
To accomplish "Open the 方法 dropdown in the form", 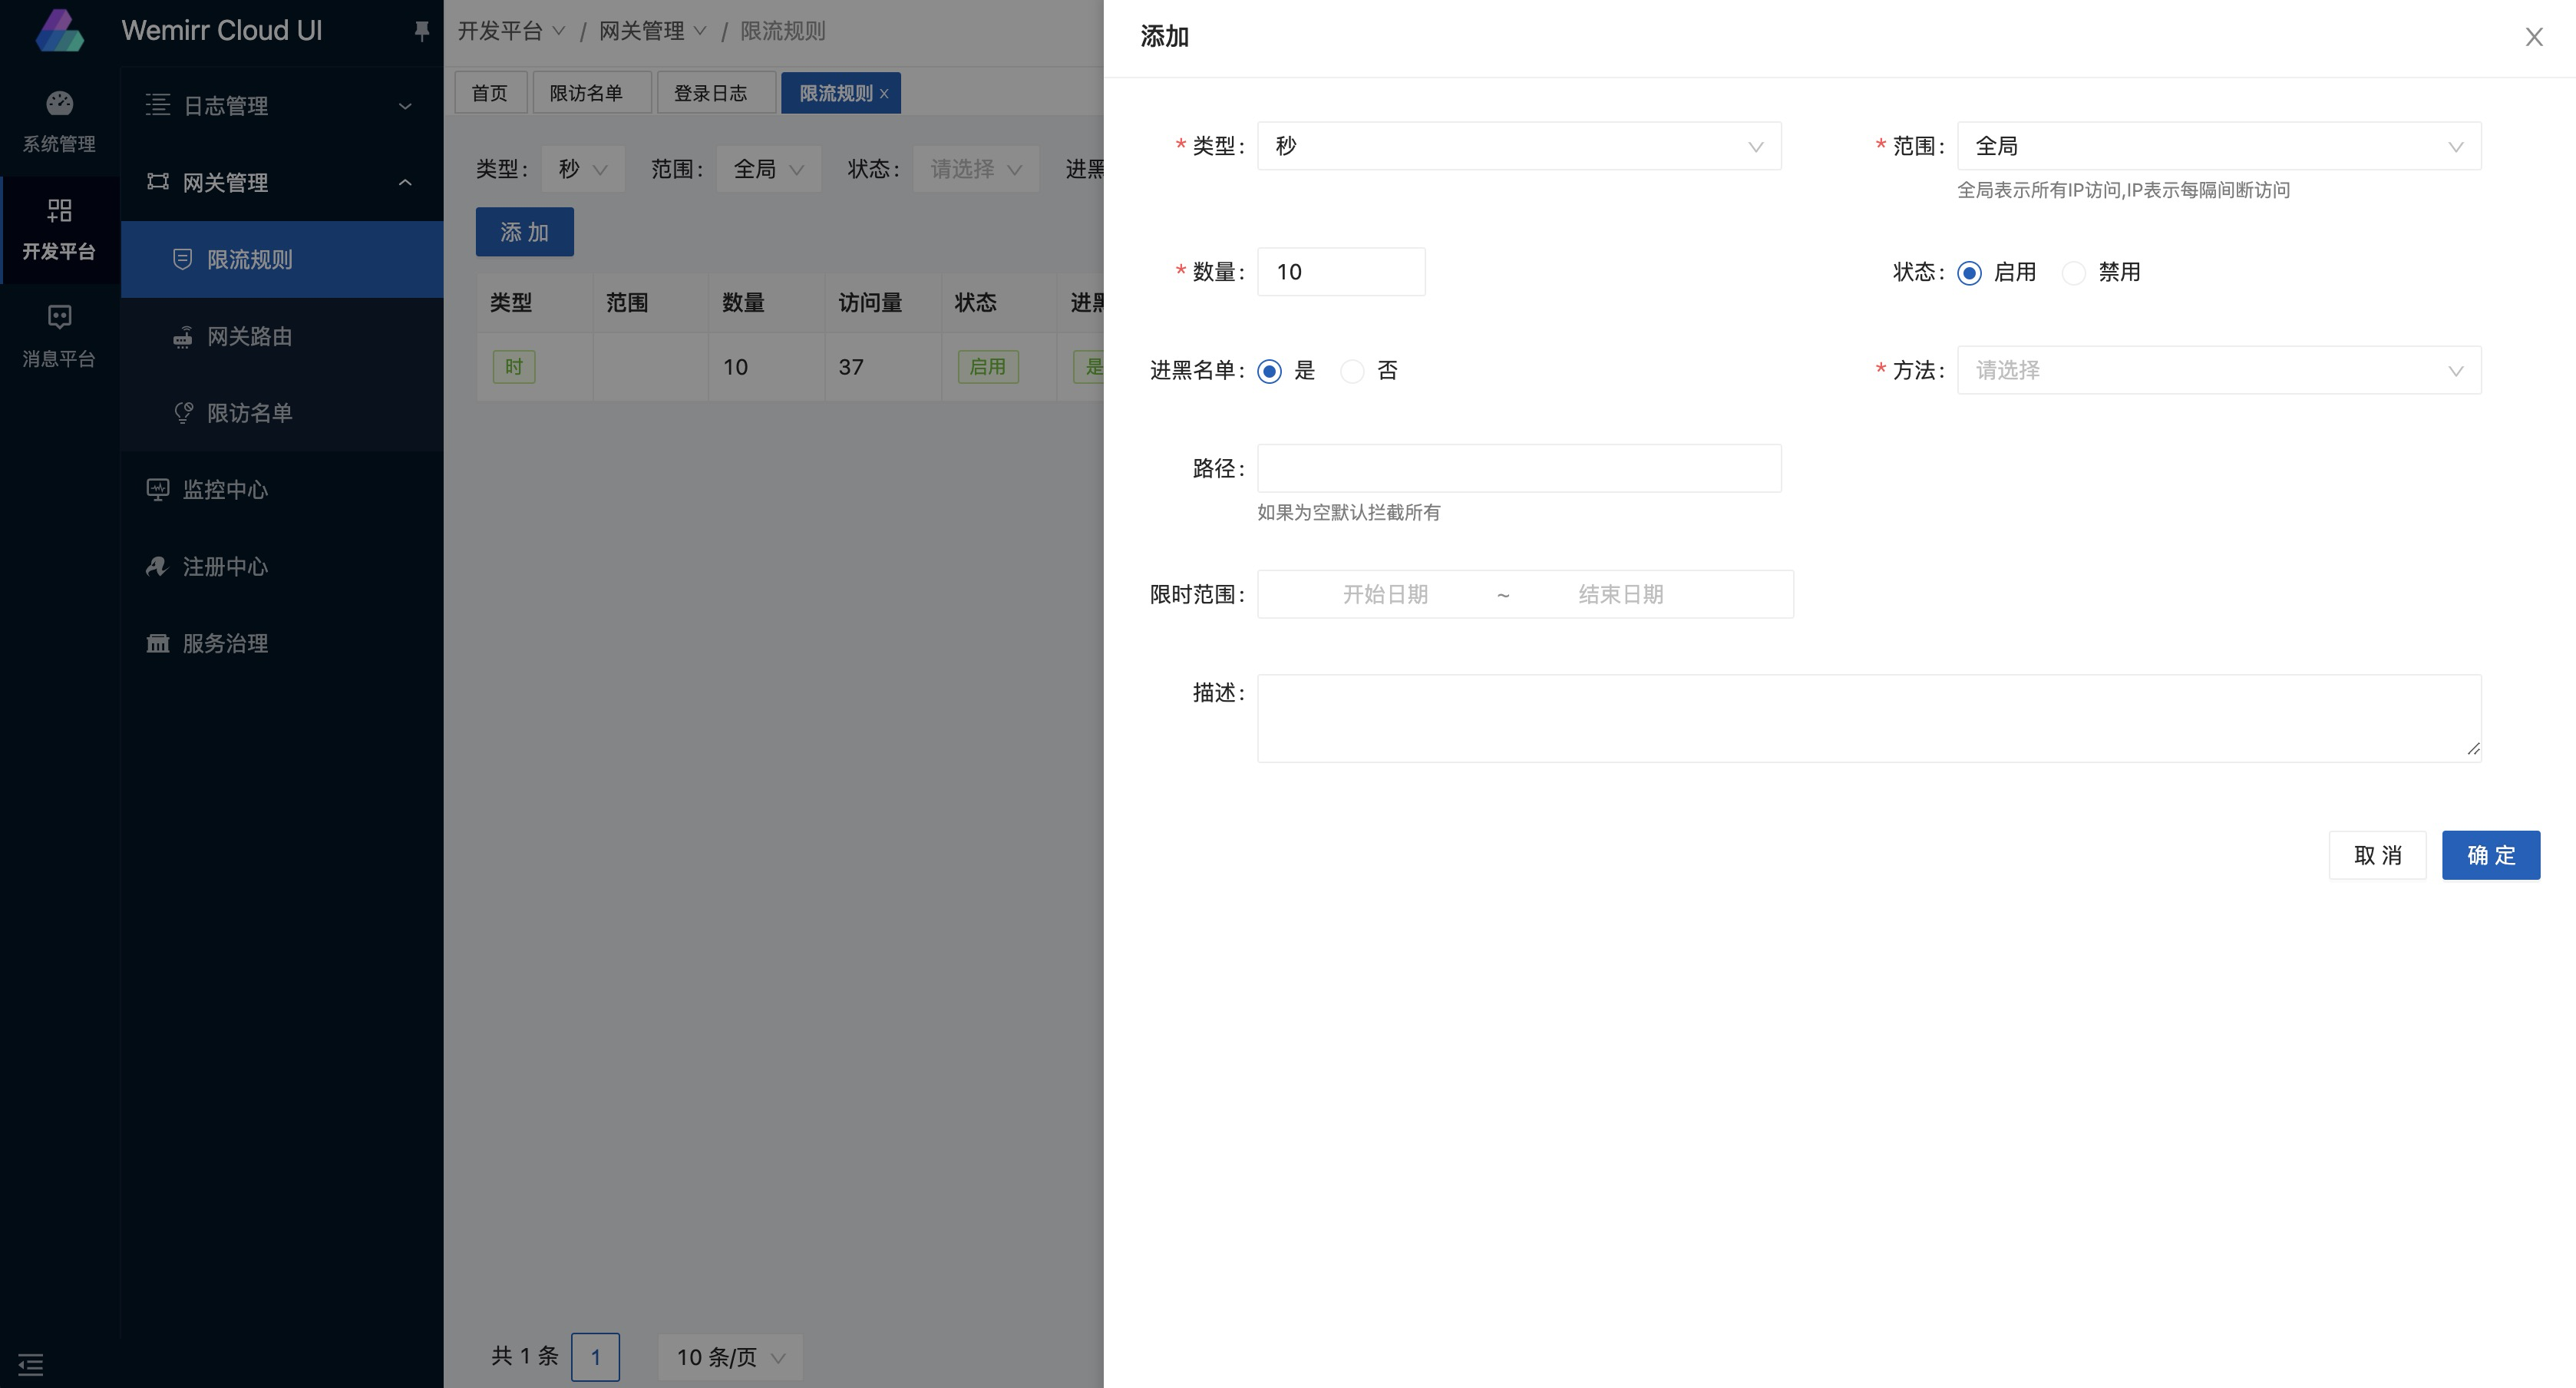I will point(2218,370).
